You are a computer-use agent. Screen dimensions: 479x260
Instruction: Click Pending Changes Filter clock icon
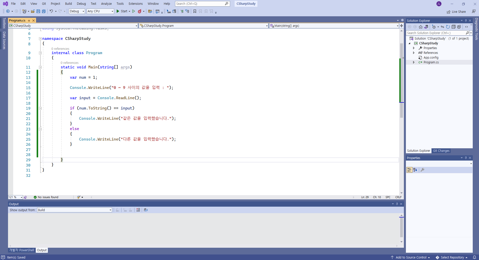point(434,27)
